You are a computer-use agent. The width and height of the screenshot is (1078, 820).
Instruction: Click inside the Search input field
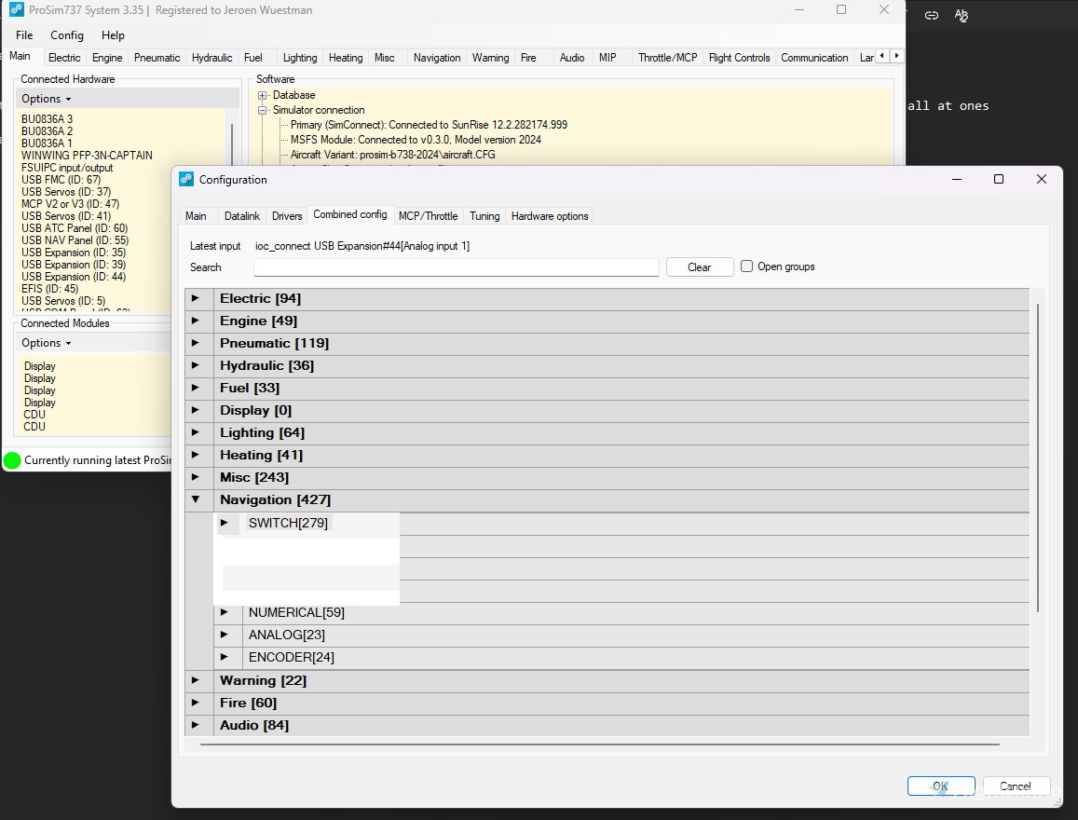[456, 267]
